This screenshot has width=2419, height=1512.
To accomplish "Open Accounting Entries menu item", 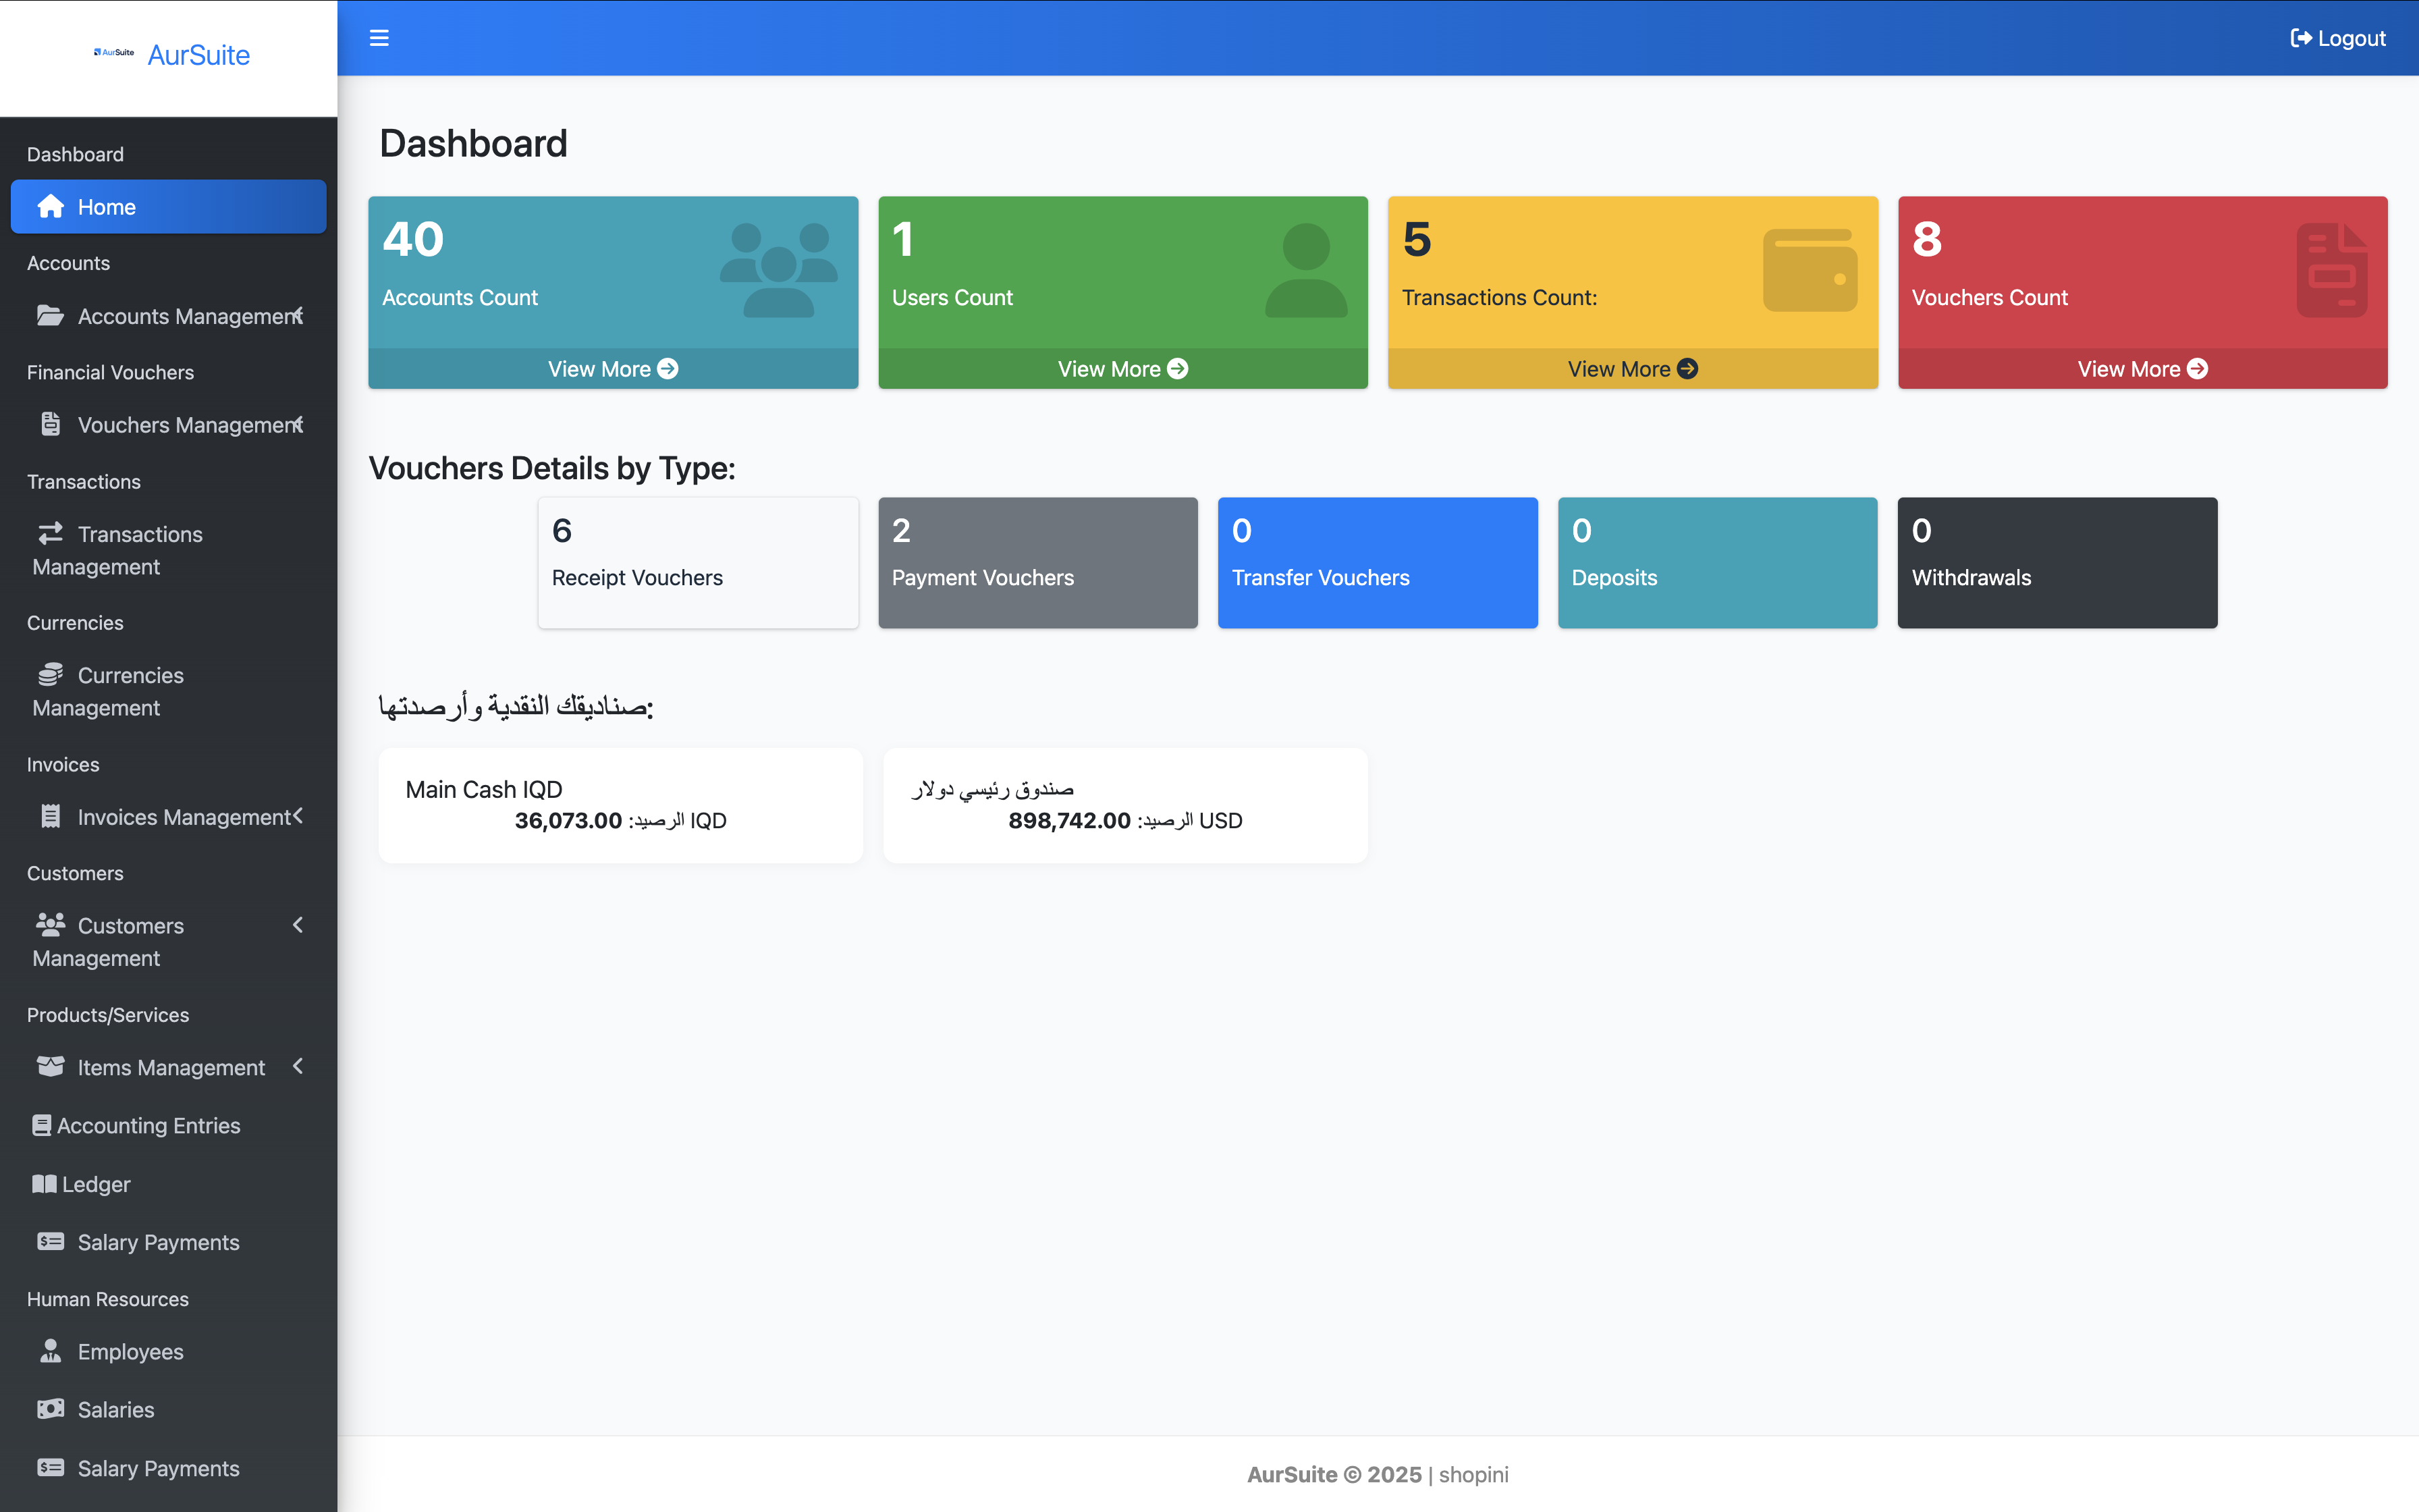I will tap(148, 1126).
